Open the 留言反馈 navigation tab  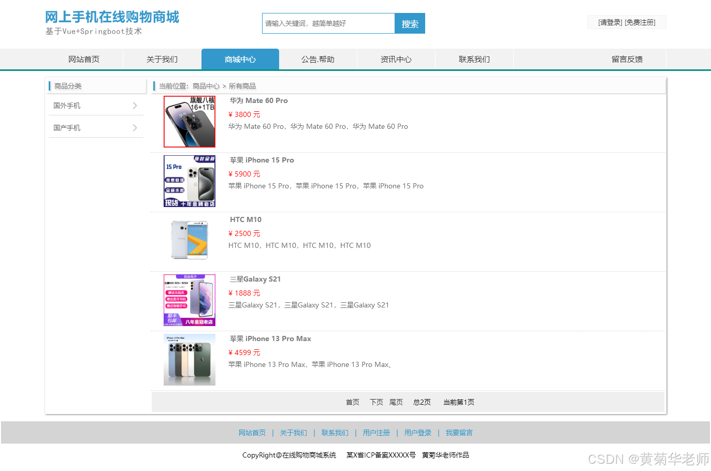627,59
